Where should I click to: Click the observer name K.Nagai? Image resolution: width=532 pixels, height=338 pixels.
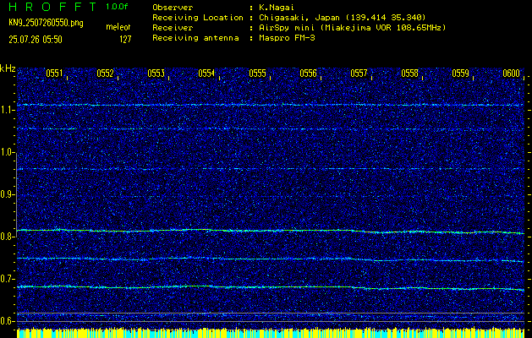pos(277,8)
